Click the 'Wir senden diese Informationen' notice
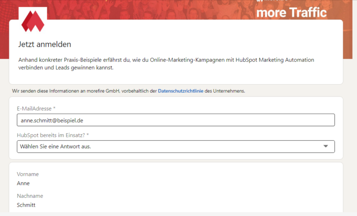The width and height of the screenshot is (357, 216). tap(129, 91)
